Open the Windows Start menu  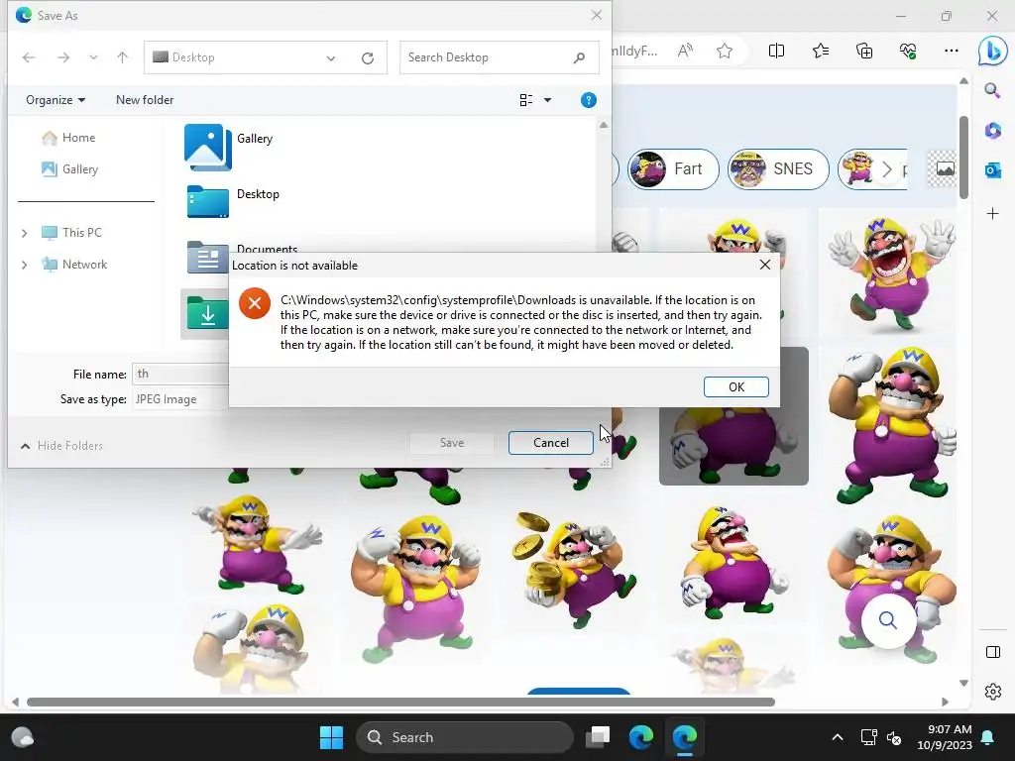coord(331,737)
